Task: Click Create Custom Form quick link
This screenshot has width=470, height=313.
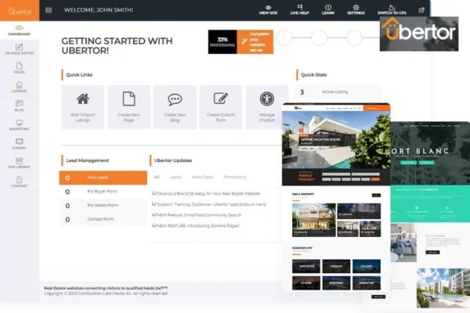Action: click(x=221, y=107)
